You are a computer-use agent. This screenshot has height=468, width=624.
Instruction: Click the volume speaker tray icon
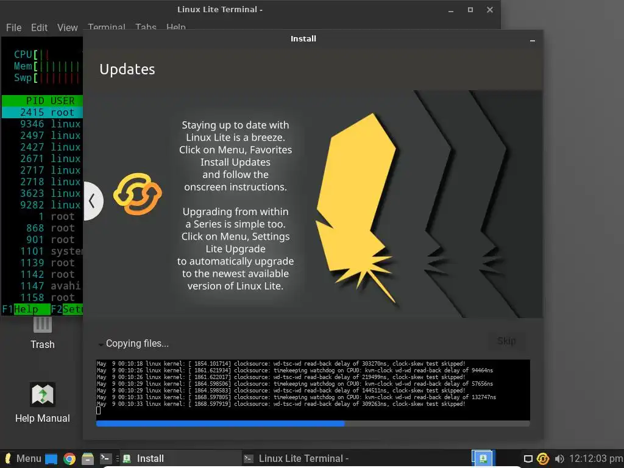coord(559,459)
